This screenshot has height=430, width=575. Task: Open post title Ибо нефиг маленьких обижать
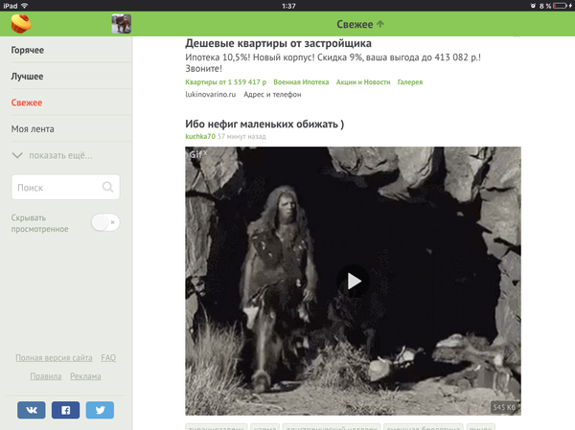tap(264, 124)
